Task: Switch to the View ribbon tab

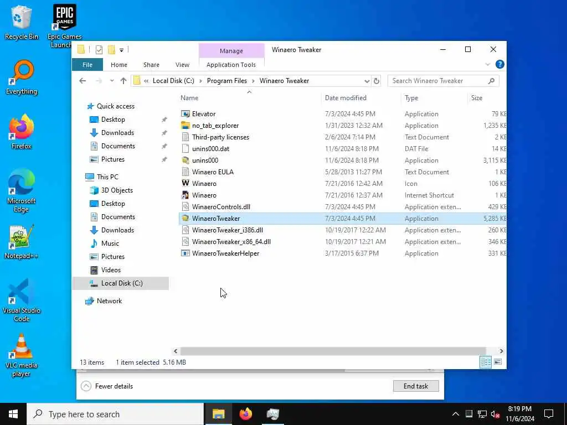Action: [x=182, y=65]
